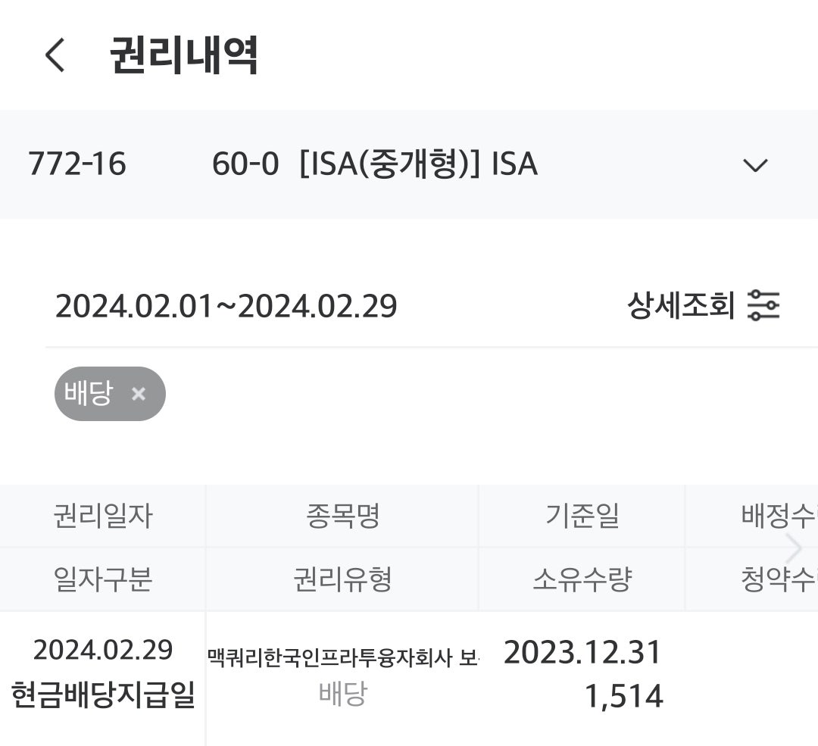
Task: Click the 소유수량 header cell
Action: pyautogui.click(x=582, y=579)
